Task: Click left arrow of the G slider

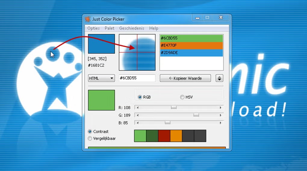Action: (x=138, y=115)
